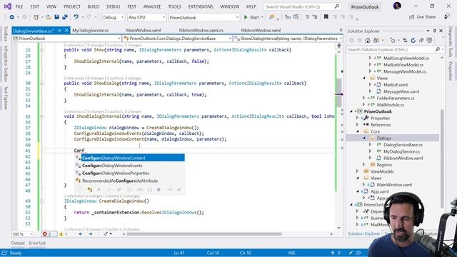Image resolution: width=457 pixels, height=257 pixels.
Task: Switch to RibbonWindow.xaml.cs tab
Action: coord(201,30)
